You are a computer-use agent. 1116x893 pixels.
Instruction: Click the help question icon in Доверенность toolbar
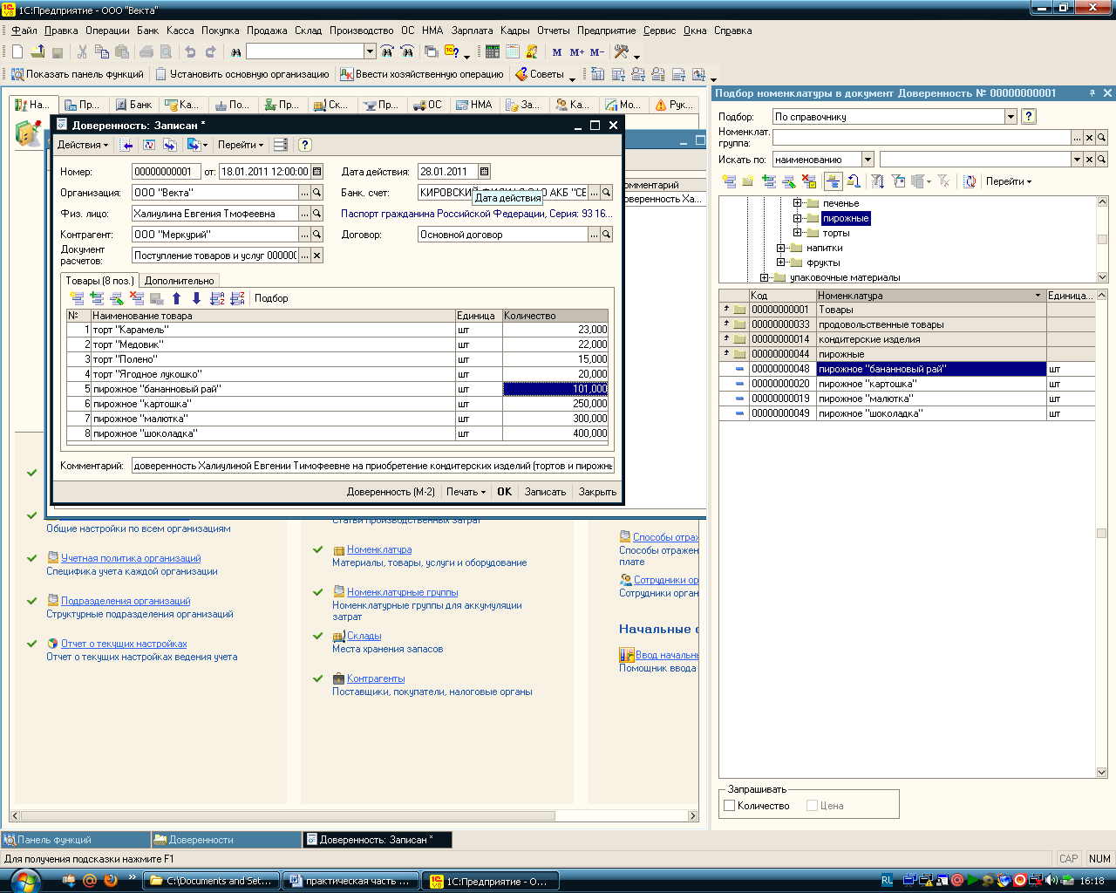tap(304, 145)
